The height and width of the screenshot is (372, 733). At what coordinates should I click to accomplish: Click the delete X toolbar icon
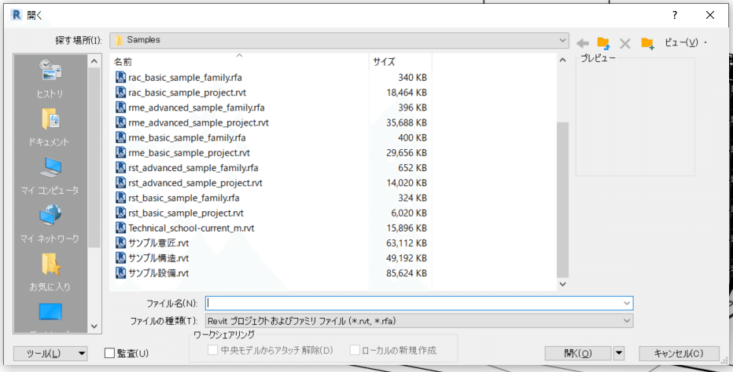point(625,43)
